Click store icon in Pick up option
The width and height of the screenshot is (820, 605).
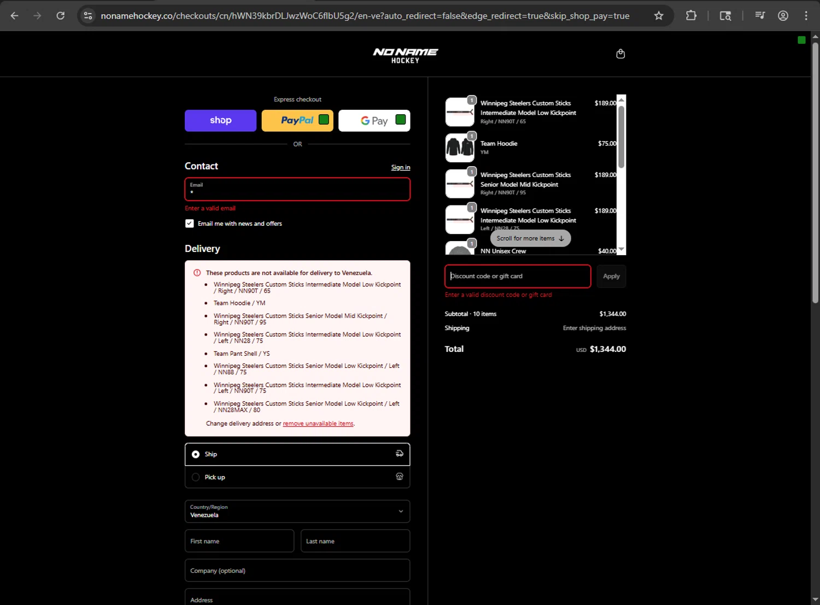click(x=400, y=477)
